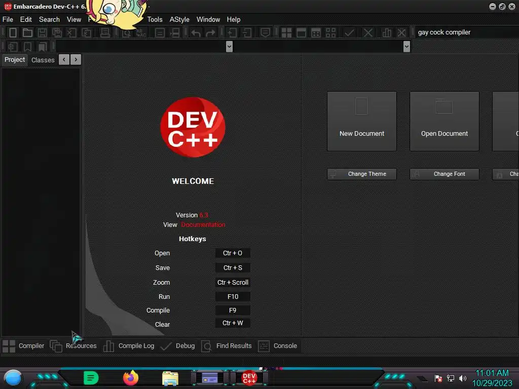Click the Open Document tile
519x389 pixels.
tap(444, 122)
